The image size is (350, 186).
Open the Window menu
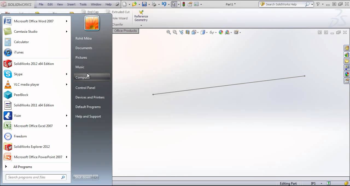pyautogui.click(x=96, y=4)
